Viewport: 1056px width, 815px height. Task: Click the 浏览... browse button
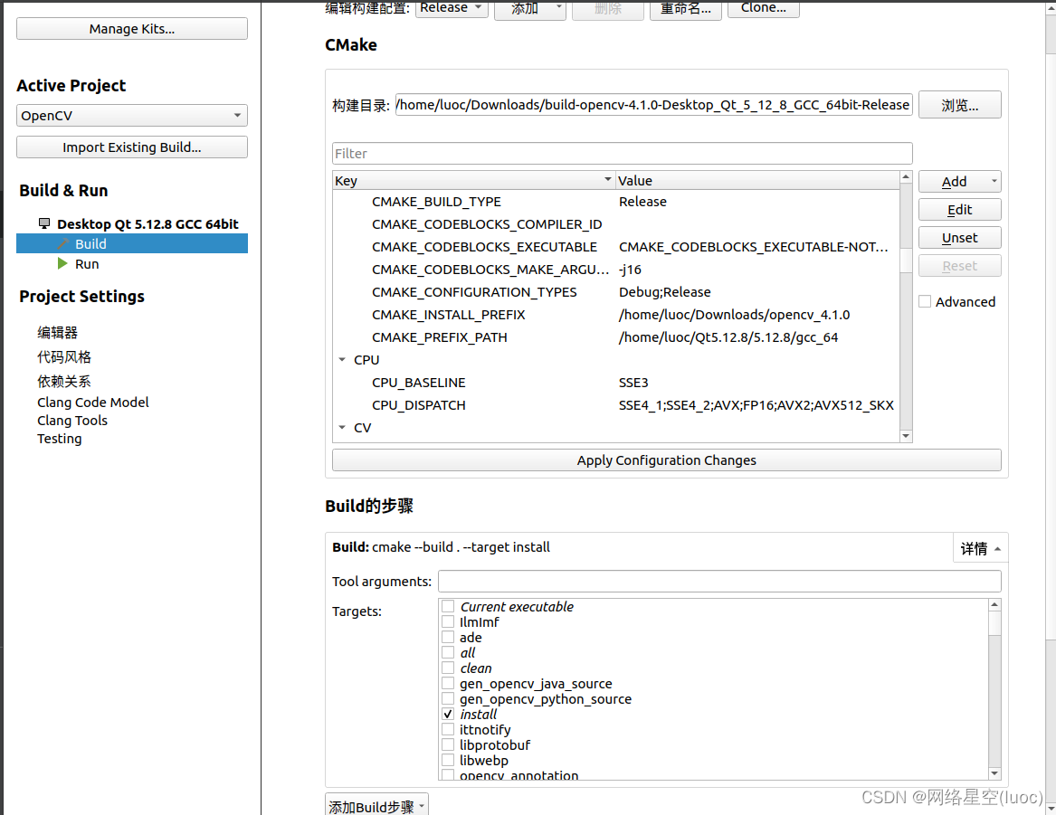click(x=960, y=105)
